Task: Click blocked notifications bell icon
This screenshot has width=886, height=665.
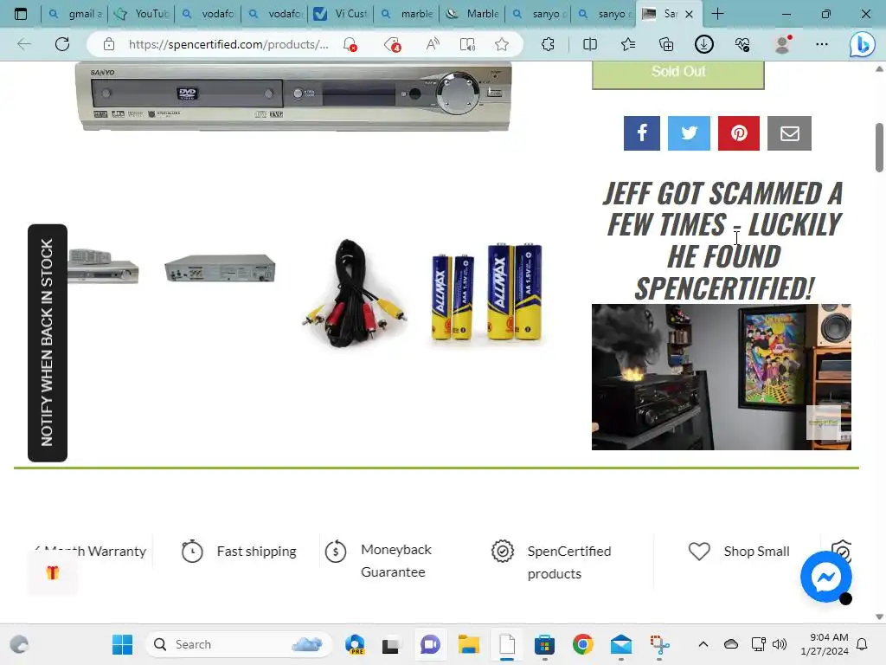Action: click(x=350, y=44)
